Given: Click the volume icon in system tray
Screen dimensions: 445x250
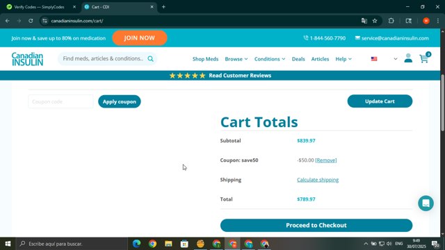Looking at the screenshot, I should 389,244.
